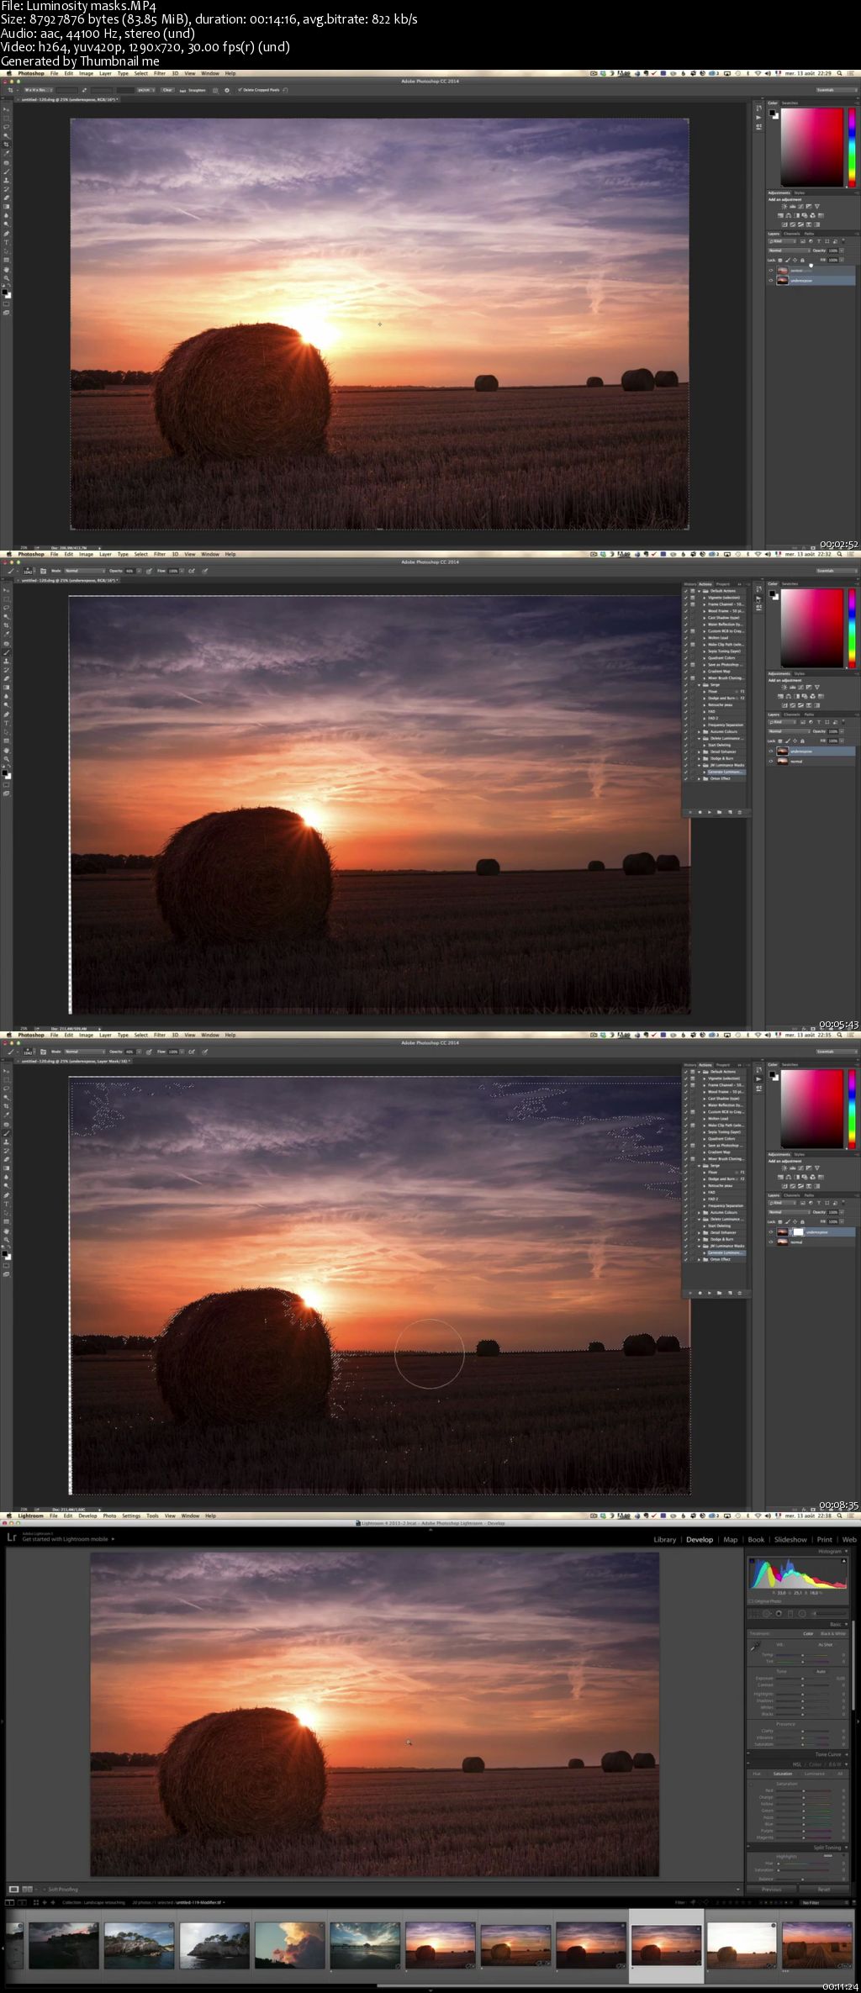Viewport: 861px width, 1993px height.
Task: Switch to Channels tab in second Photoshop frame
Action: [792, 714]
